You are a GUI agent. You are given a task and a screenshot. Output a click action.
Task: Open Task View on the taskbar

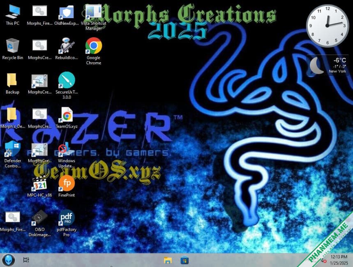click(x=26, y=260)
